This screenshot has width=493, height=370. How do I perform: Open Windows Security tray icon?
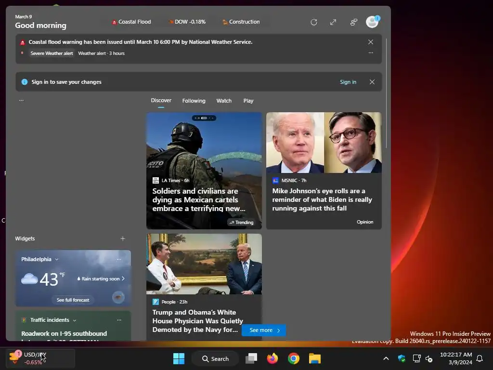click(402, 358)
